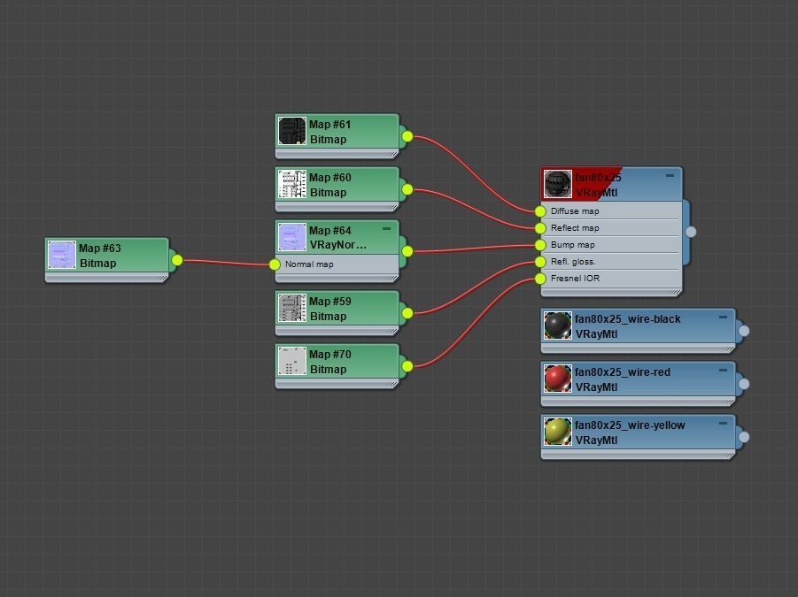Click the fan80x25 material preview sphere
Viewport: 798px width, 597px height.
[x=558, y=184]
